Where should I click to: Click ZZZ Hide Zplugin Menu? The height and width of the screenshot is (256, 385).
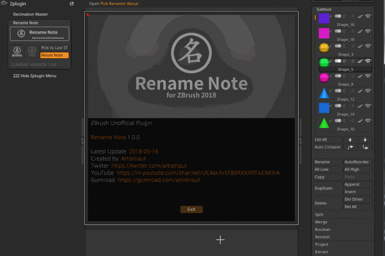(x=34, y=76)
